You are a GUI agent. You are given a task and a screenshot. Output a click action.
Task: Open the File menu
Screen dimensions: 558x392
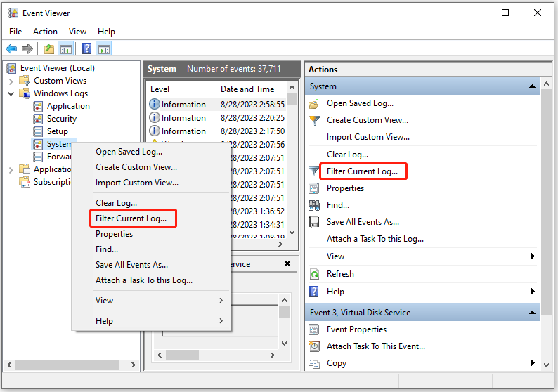(x=15, y=32)
